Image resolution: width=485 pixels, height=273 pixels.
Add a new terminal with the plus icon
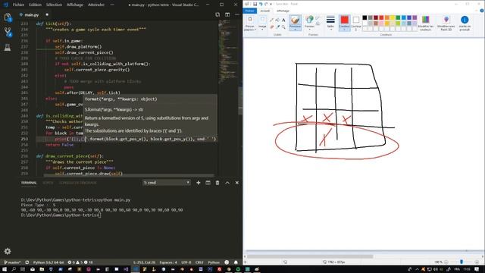tap(199, 183)
